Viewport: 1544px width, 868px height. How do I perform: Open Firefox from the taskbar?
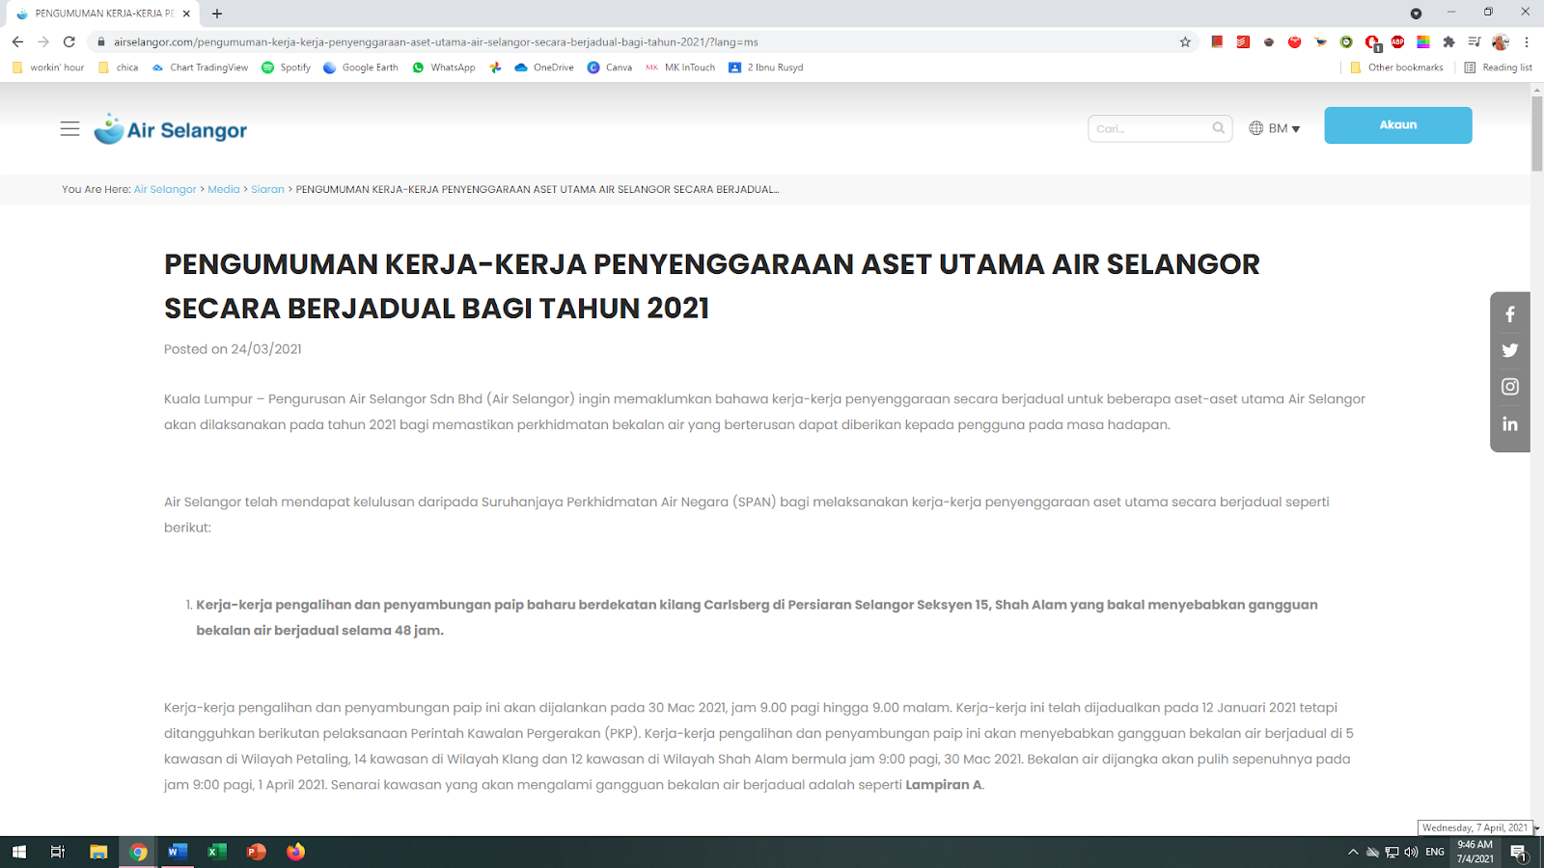pyautogui.click(x=295, y=852)
